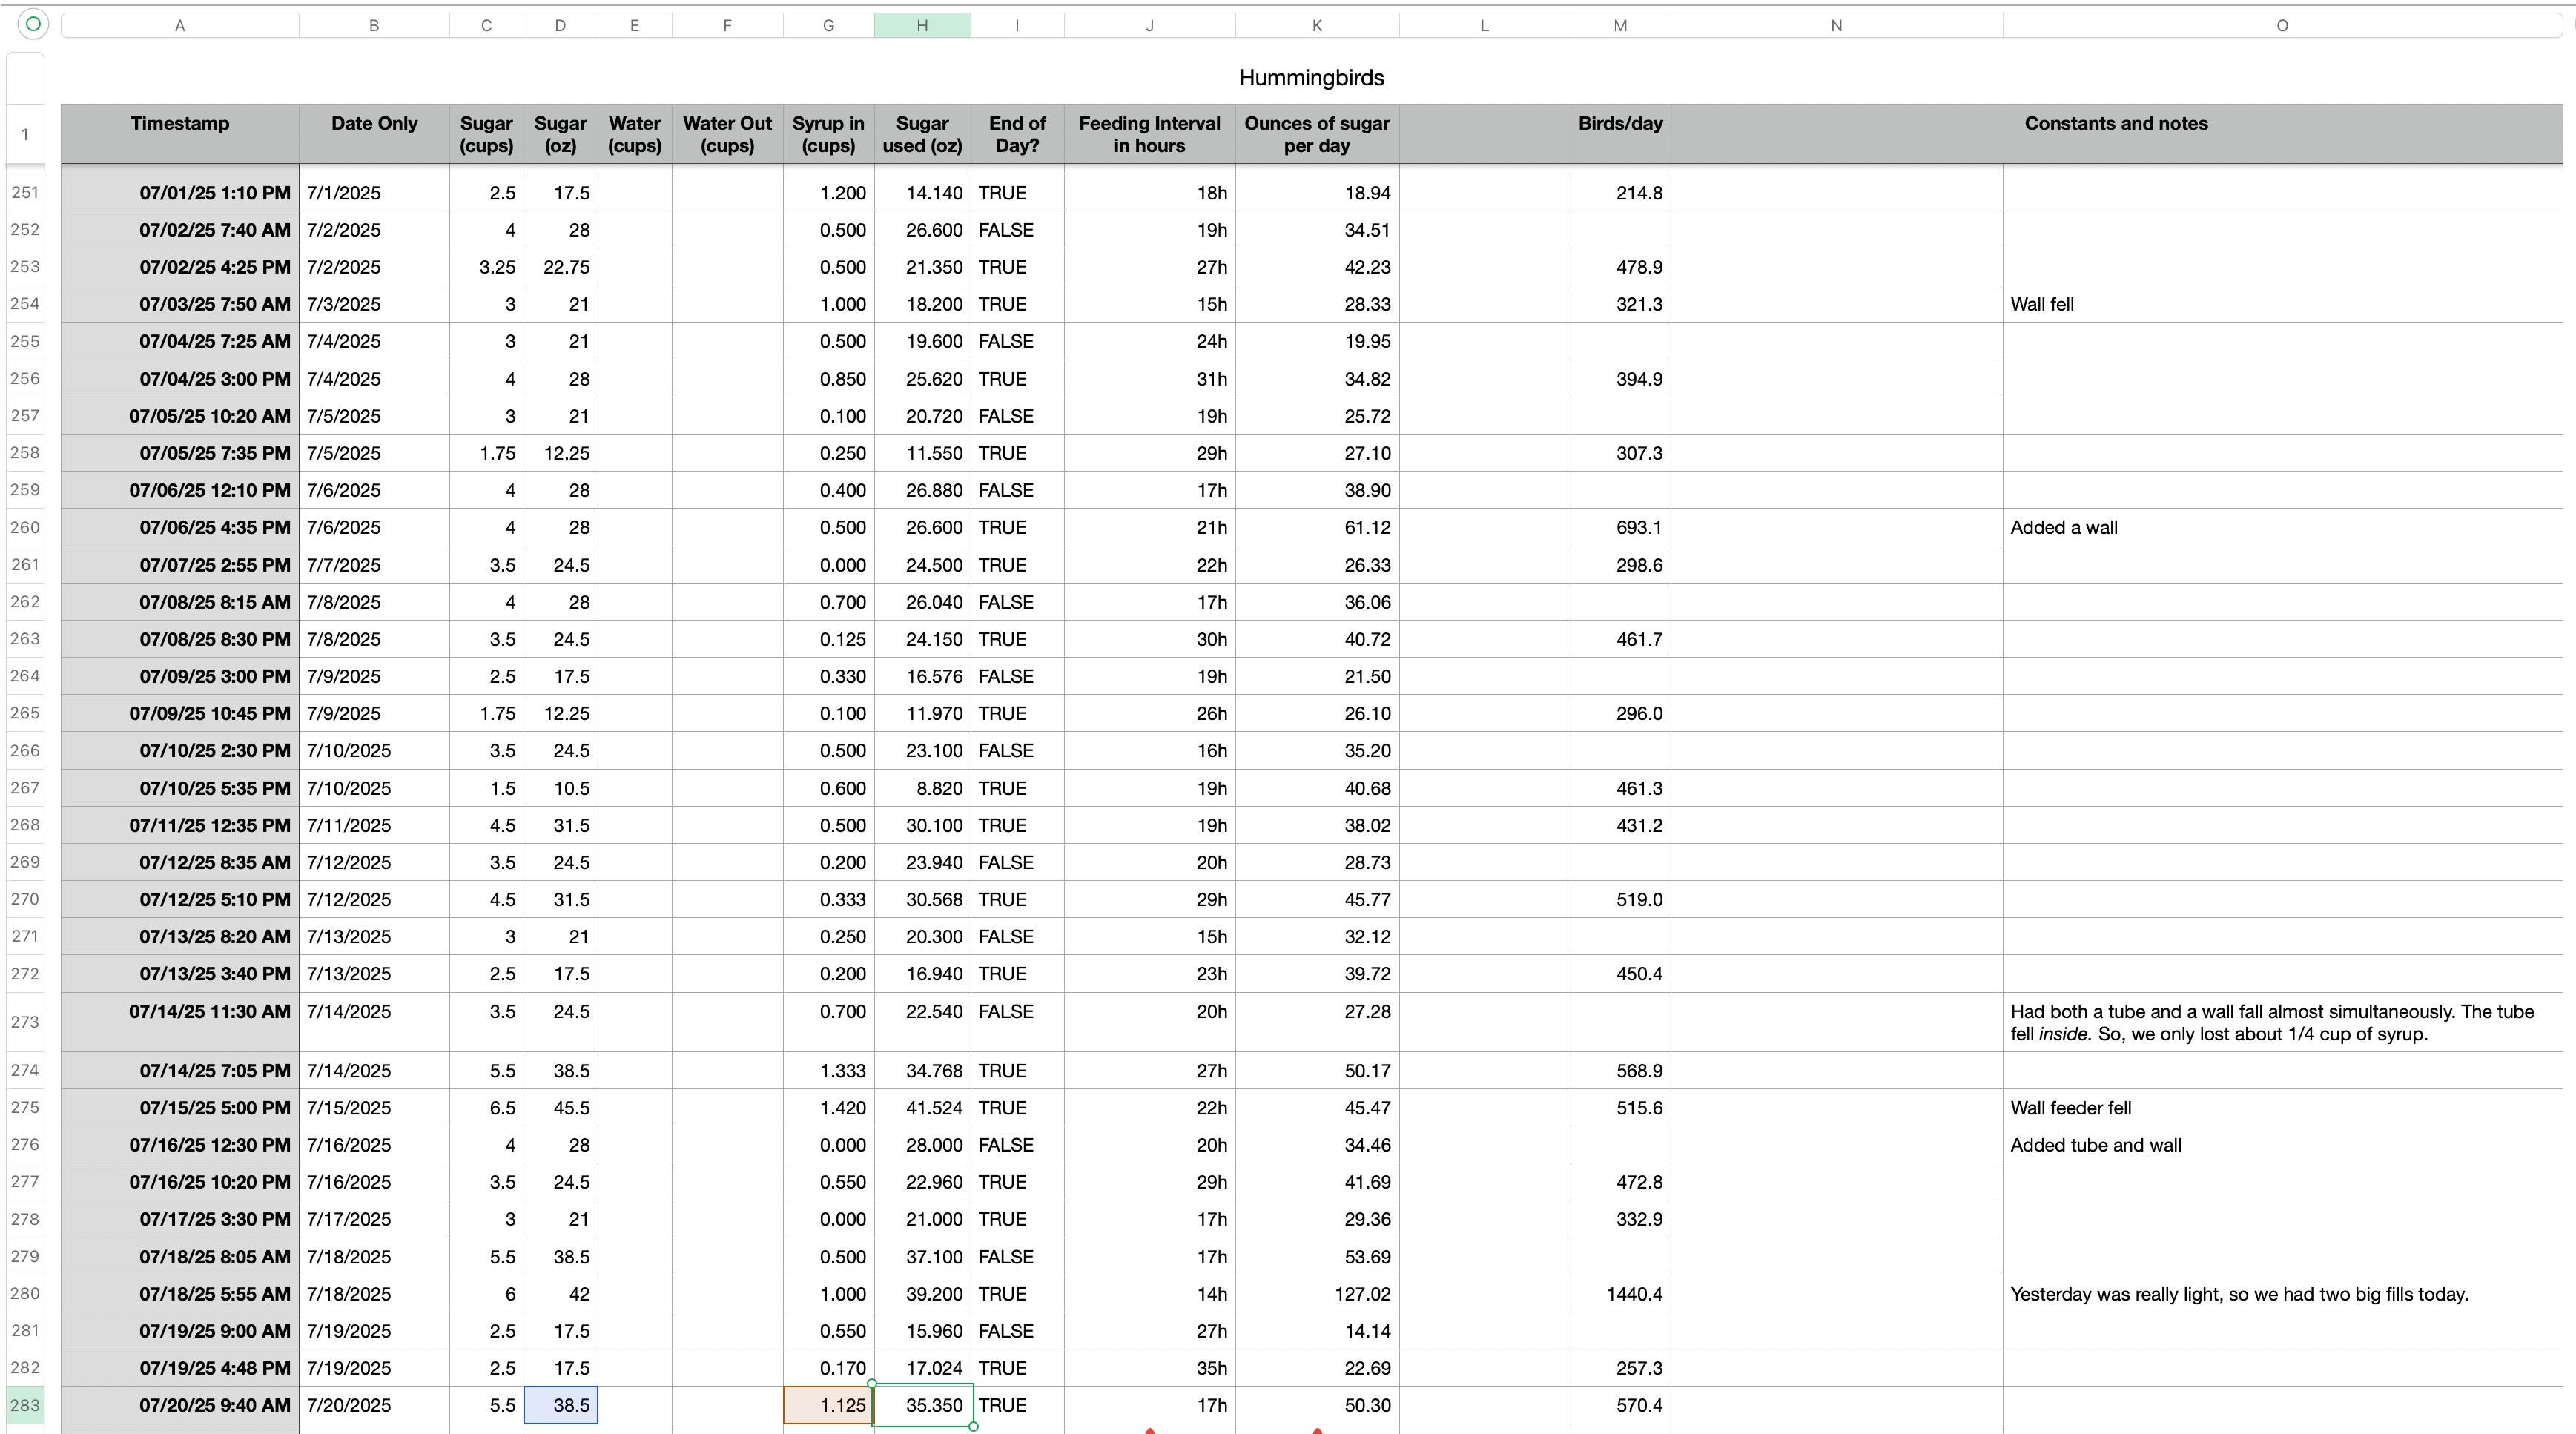Select sugar used value 41.524
This screenshot has height=1434, width=2576.
tap(922, 1108)
